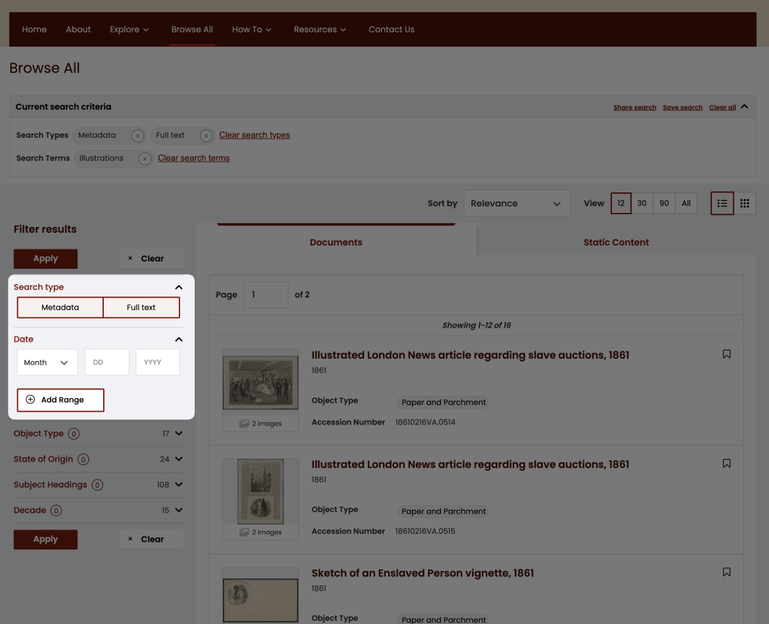Click the Share search link
The image size is (769, 624).
pos(634,108)
